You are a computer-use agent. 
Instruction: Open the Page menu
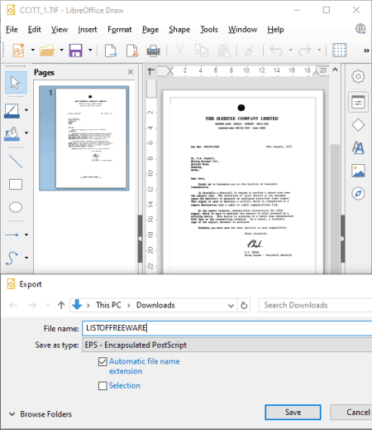coord(150,29)
